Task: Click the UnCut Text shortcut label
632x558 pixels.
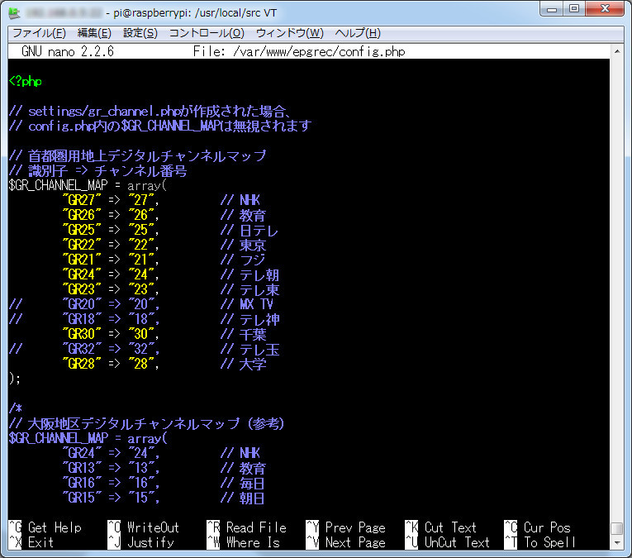Action: click(457, 542)
